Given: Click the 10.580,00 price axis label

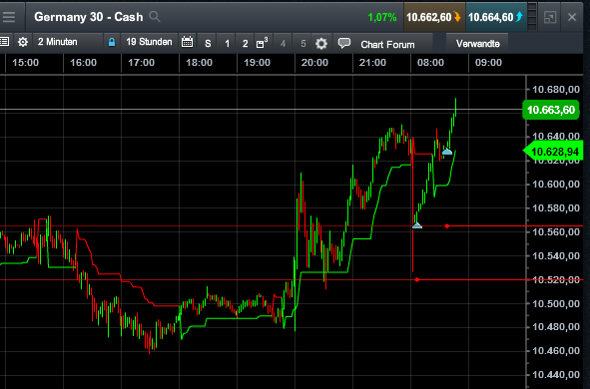Looking at the screenshot, I should pyautogui.click(x=556, y=207).
